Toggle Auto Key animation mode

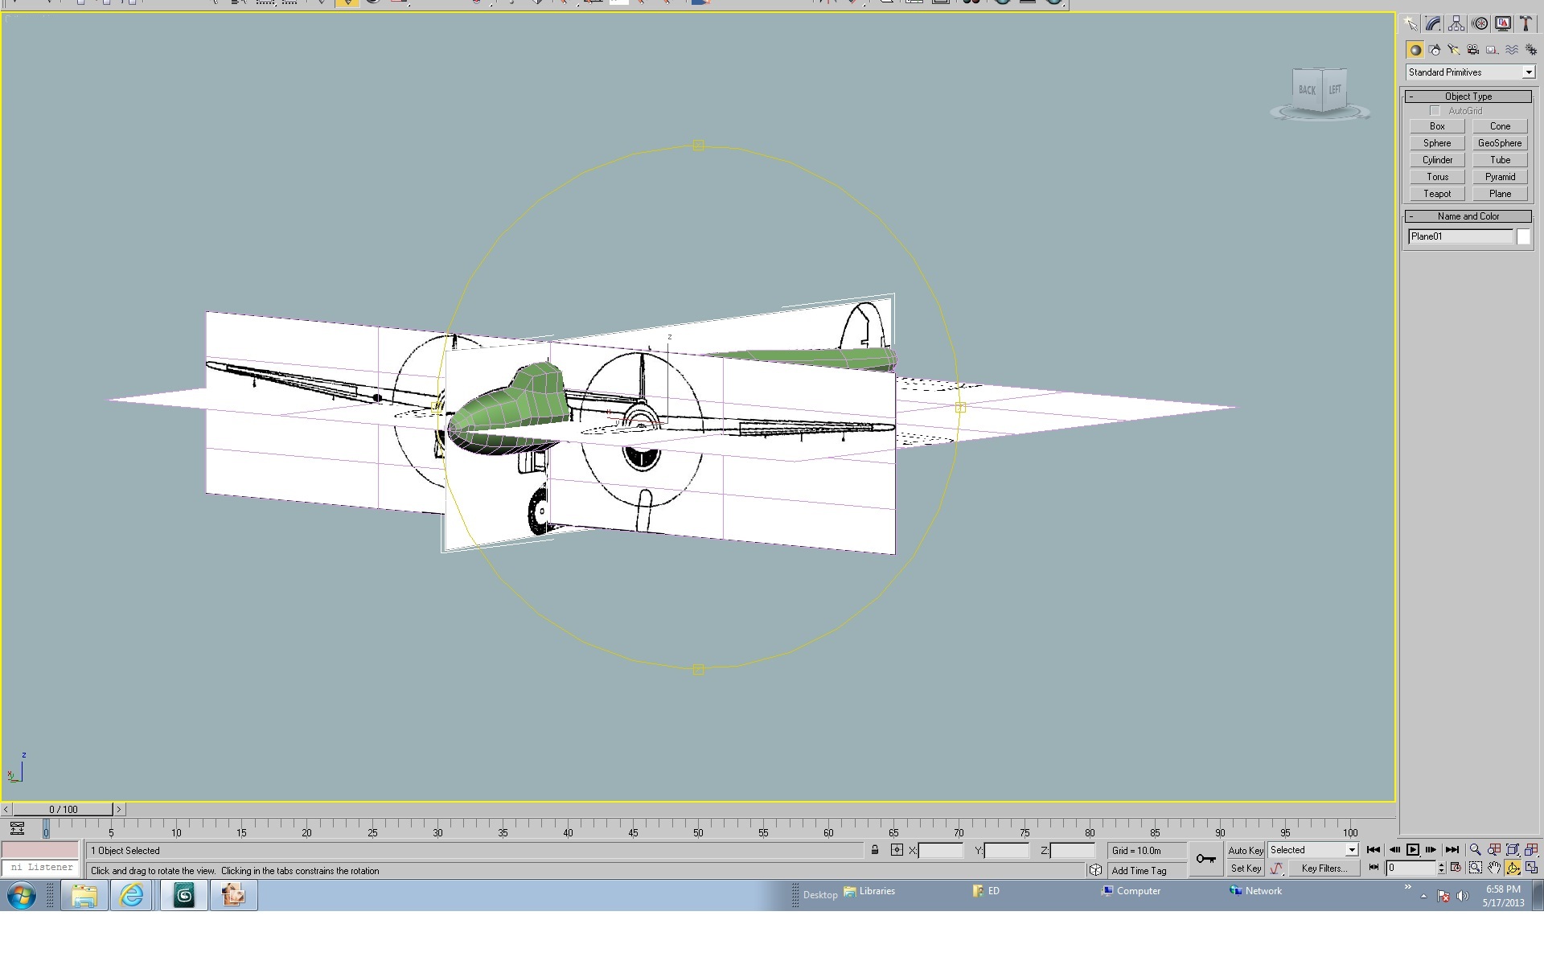pyautogui.click(x=1246, y=850)
